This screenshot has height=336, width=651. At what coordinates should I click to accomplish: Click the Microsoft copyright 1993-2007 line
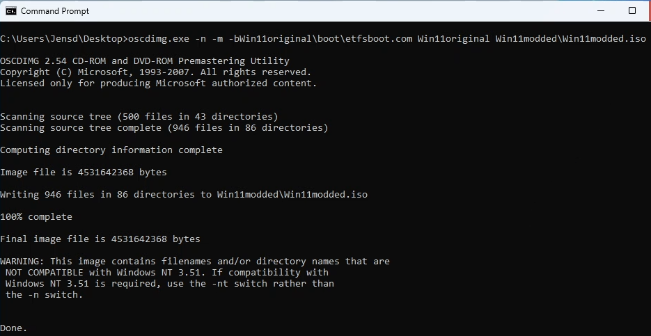(x=156, y=72)
